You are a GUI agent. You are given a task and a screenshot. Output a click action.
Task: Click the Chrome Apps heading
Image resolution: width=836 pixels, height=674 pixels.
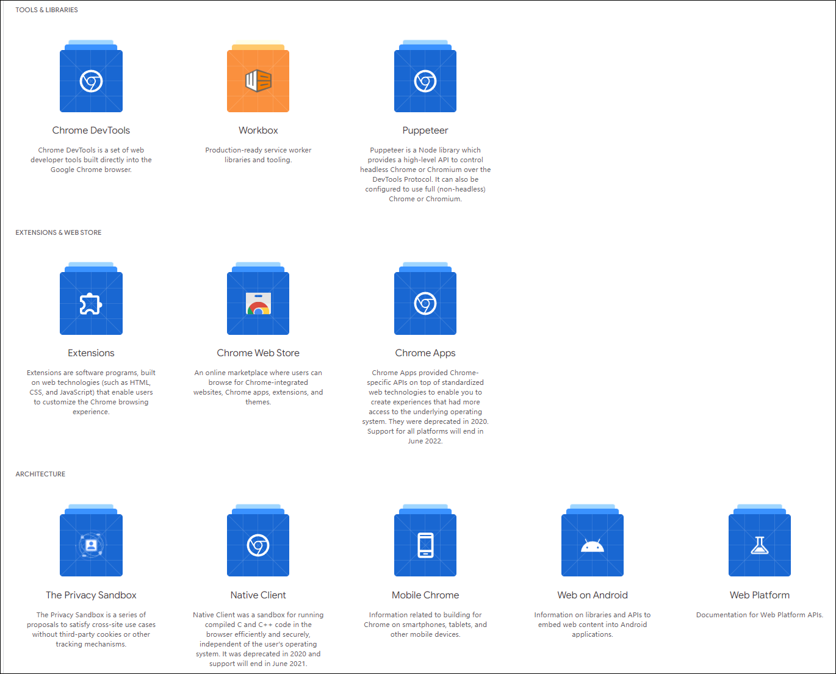[x=425, y=353]
